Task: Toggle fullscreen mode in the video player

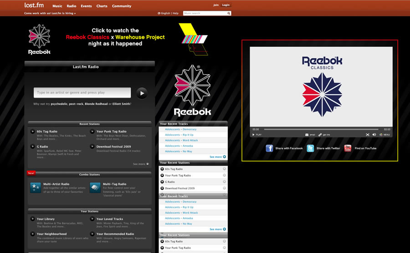Action: coord(367,135)
